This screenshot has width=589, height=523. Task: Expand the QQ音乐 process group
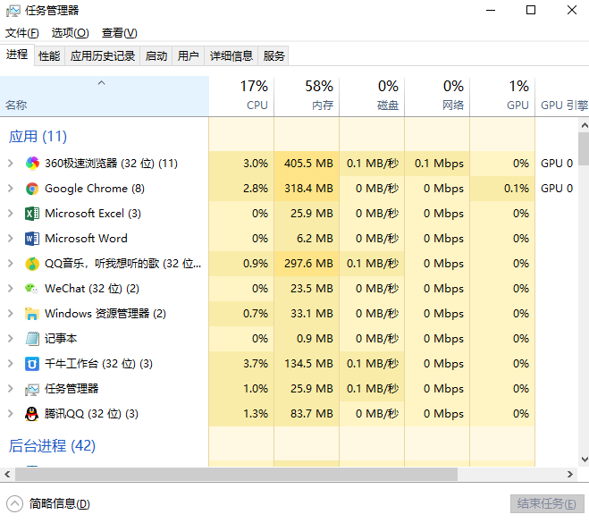click(x=11, y=264)
